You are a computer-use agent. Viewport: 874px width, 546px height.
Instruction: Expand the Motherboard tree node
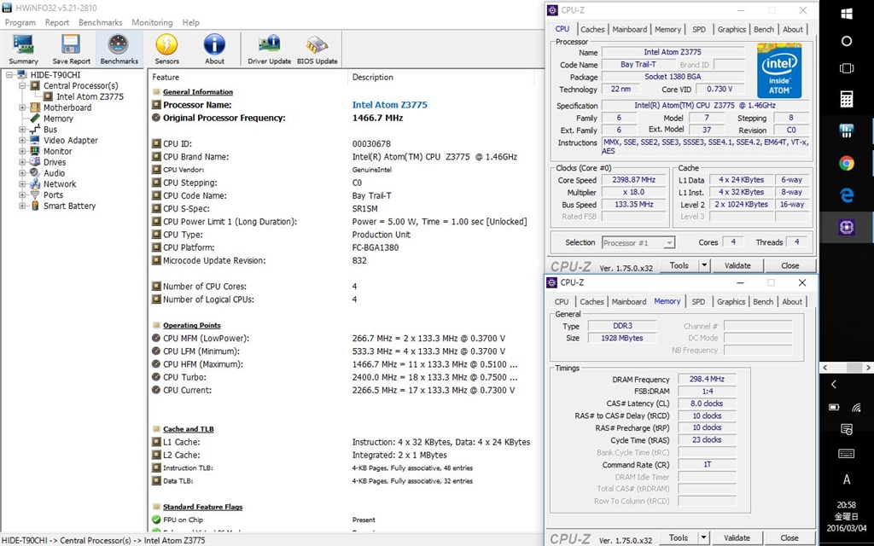pyautogui.click(x=22, y=108)
